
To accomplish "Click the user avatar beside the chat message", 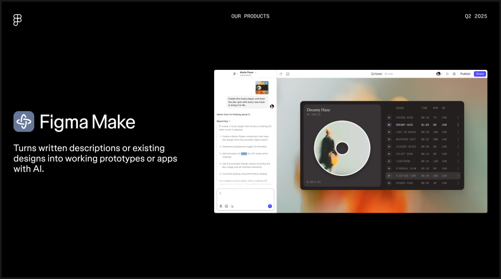I will pos(272,107).
